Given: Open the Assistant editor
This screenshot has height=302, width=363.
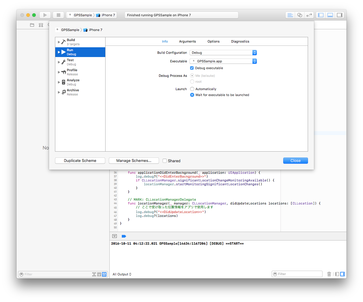Looking at the screenshot, I should point(299,15).
